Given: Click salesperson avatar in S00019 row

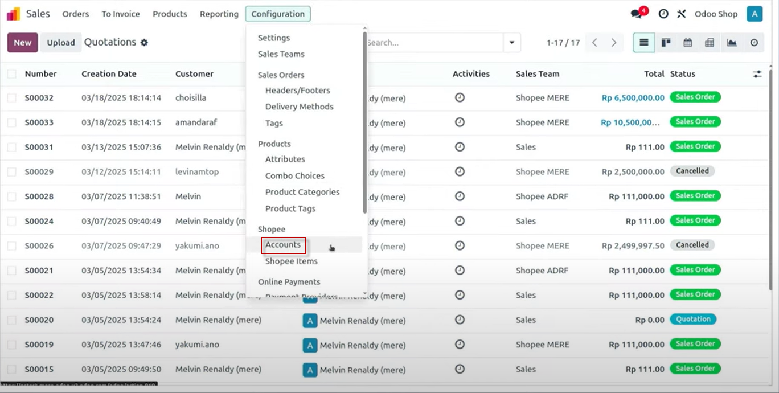Looking at the screenshot, I should click(x=310, y=345).
